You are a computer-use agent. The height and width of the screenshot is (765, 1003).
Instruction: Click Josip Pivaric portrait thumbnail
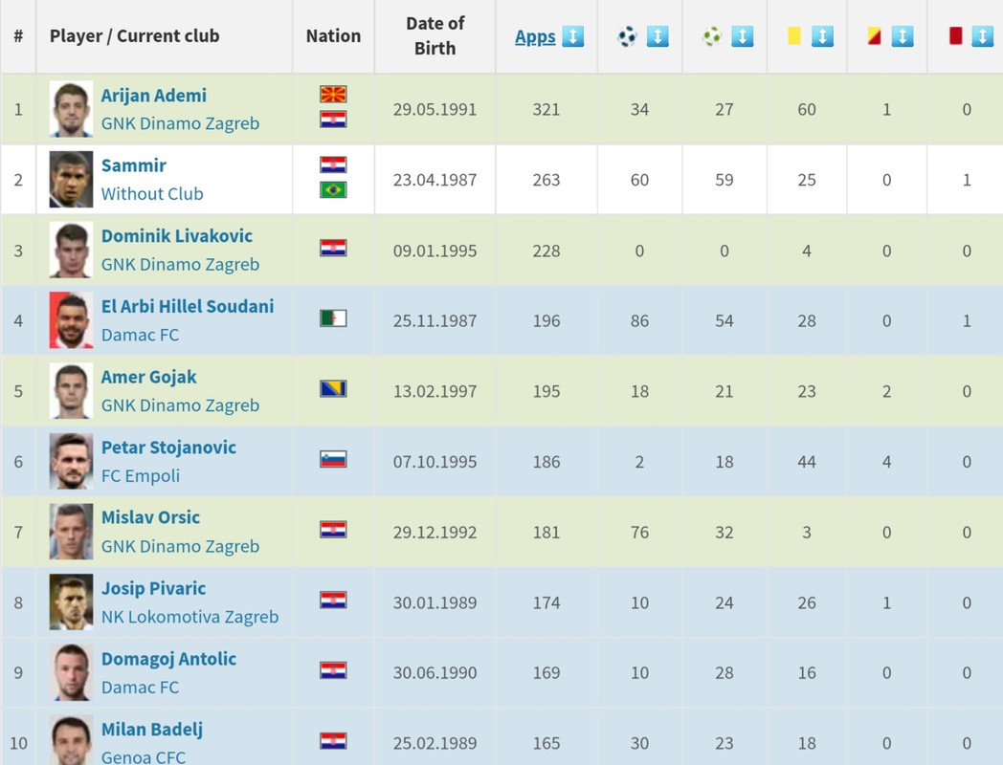coord(71,602)
